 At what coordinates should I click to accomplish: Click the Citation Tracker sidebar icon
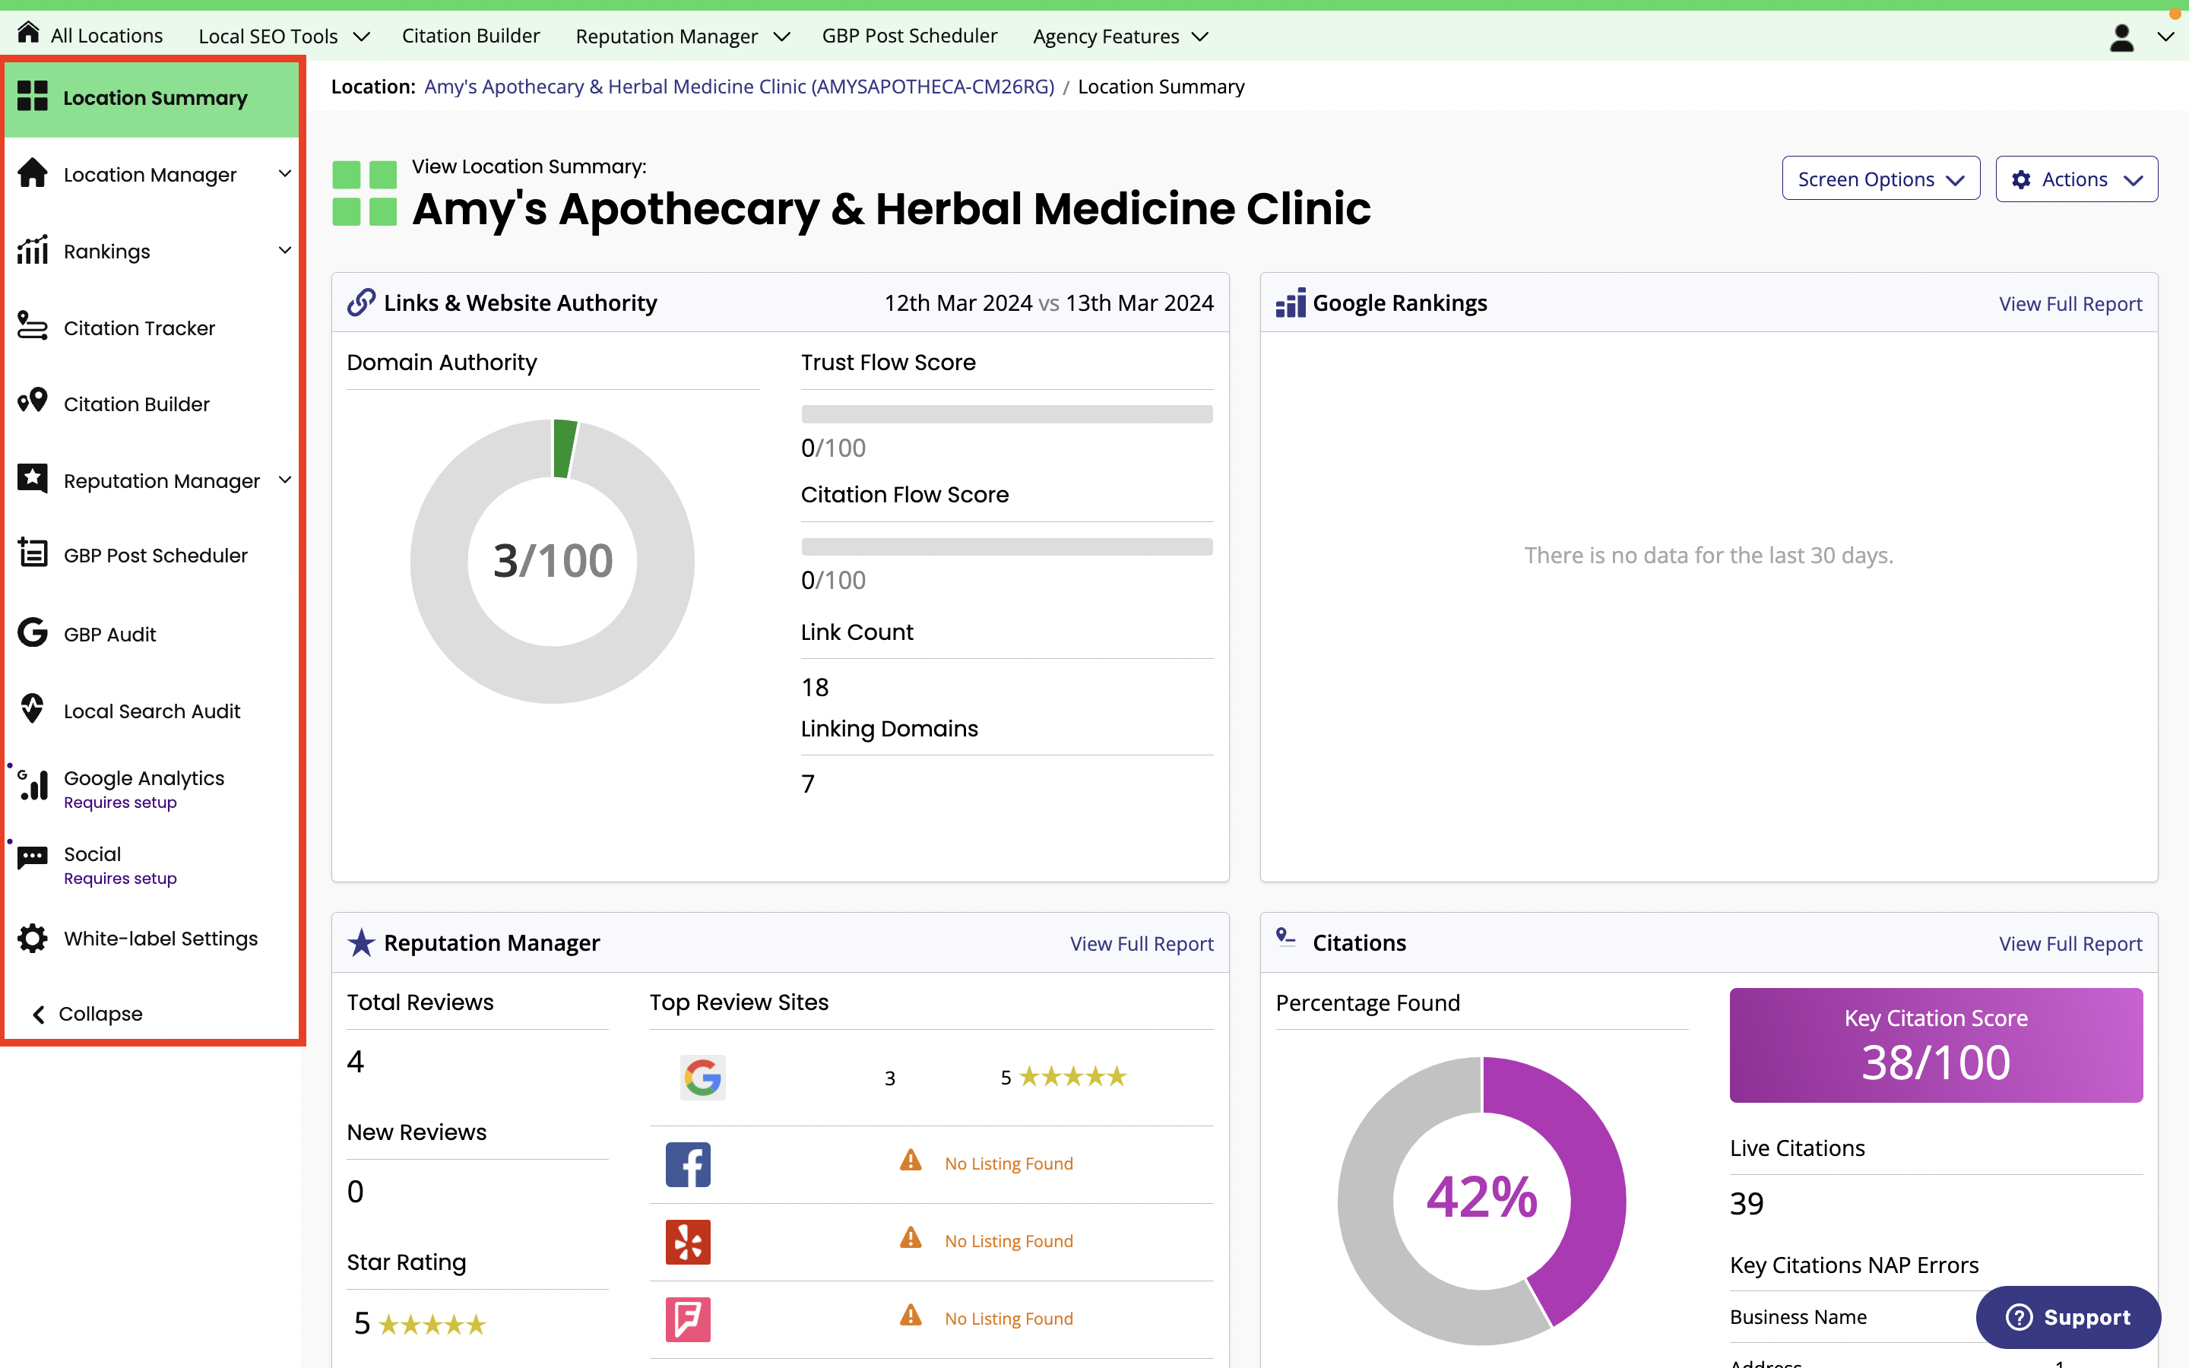coord(33,327)
